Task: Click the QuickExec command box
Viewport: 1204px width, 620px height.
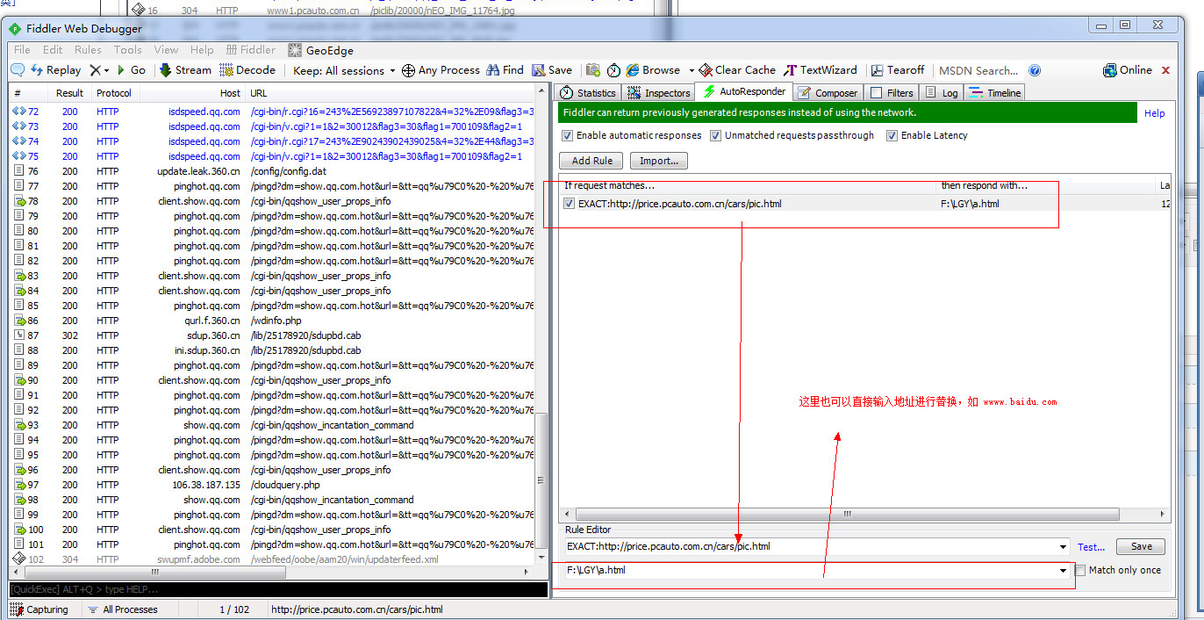Action: coord(278,589)
